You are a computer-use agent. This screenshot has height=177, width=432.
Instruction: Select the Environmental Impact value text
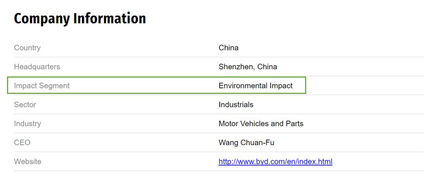pos(255,86)
